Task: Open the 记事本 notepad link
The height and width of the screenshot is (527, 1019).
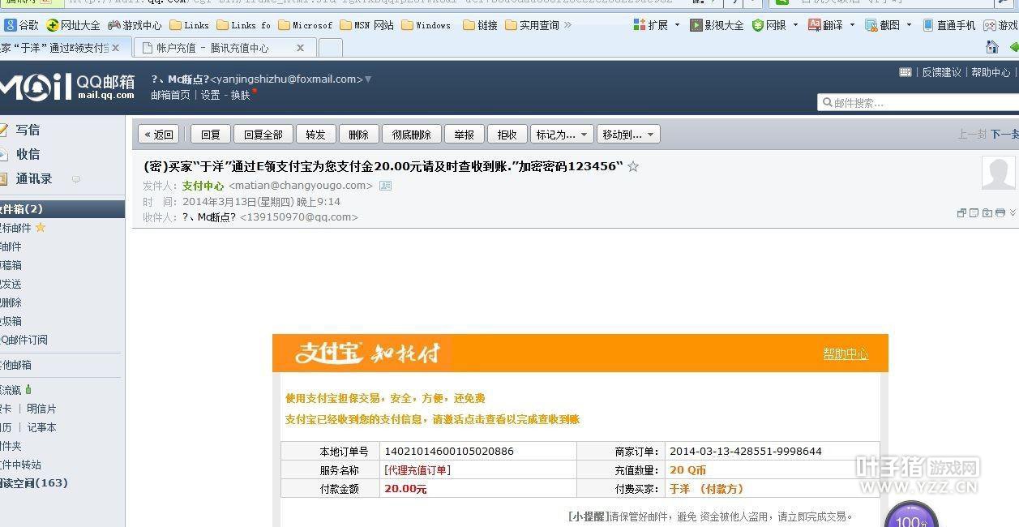Action: [x=41, y=427]
